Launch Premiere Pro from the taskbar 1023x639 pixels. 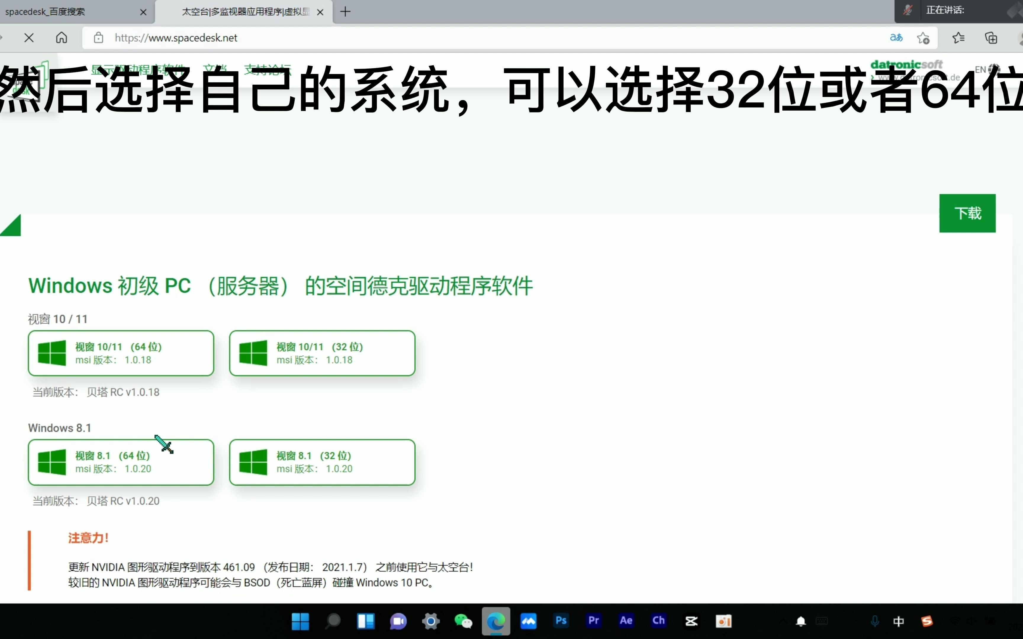pyautogui.click(x=593, y=620)
